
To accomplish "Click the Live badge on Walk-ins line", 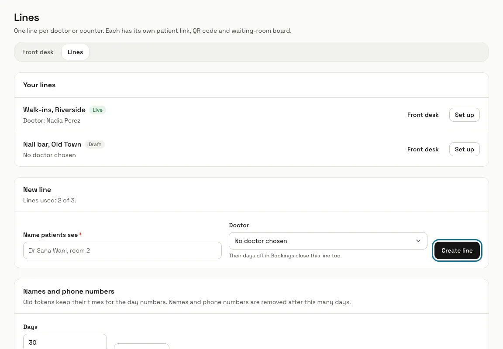I will pos(97,110).
